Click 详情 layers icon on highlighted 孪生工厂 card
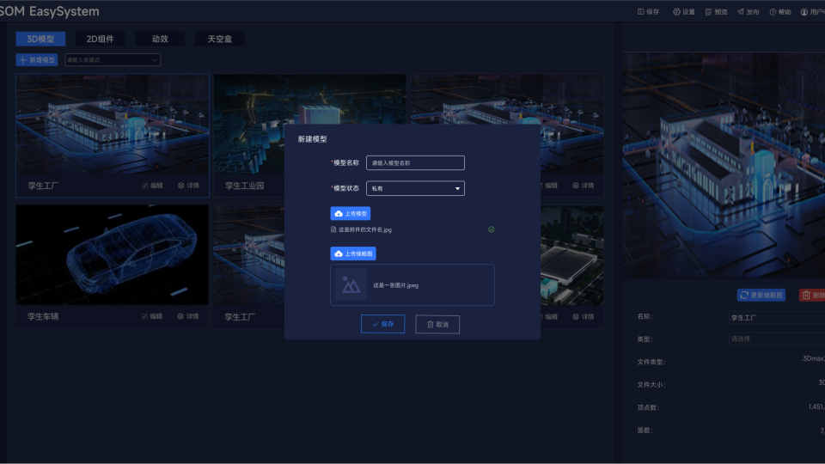This screenshot has height=464, width=825. (181, 186)
